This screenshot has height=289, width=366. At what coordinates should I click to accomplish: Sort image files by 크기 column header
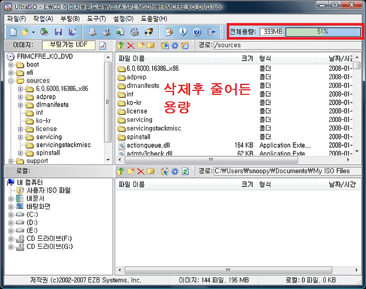236,58
